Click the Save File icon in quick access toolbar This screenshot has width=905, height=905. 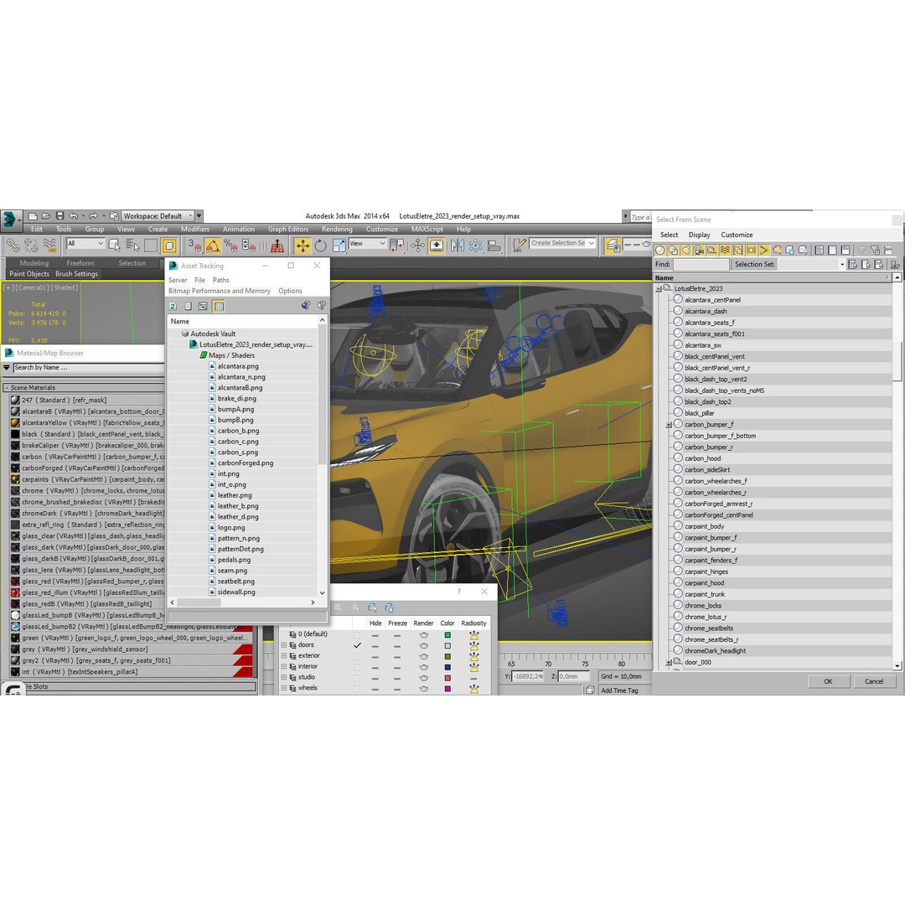(x=59, y=216)
